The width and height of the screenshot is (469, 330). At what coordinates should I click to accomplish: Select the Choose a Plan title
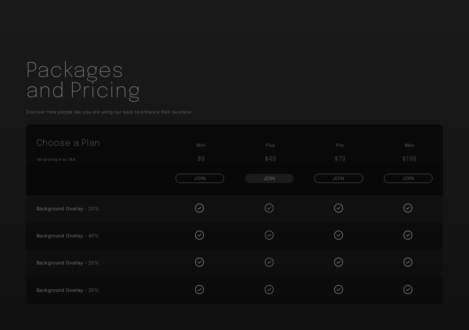point(68,143)
